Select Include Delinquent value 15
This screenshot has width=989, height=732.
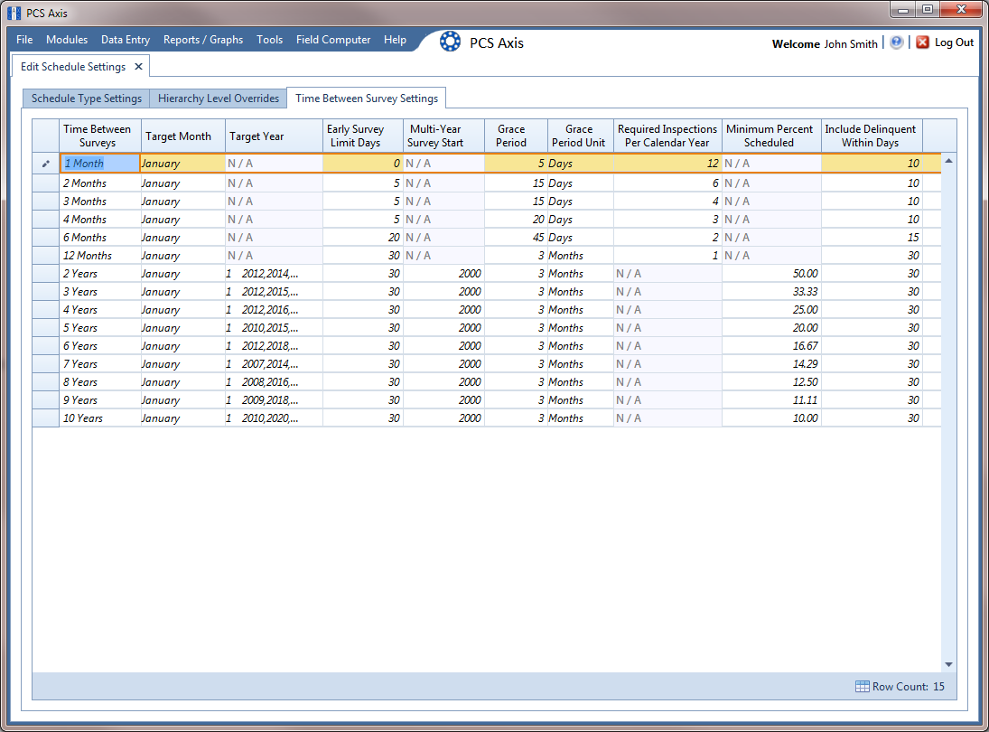872,238
